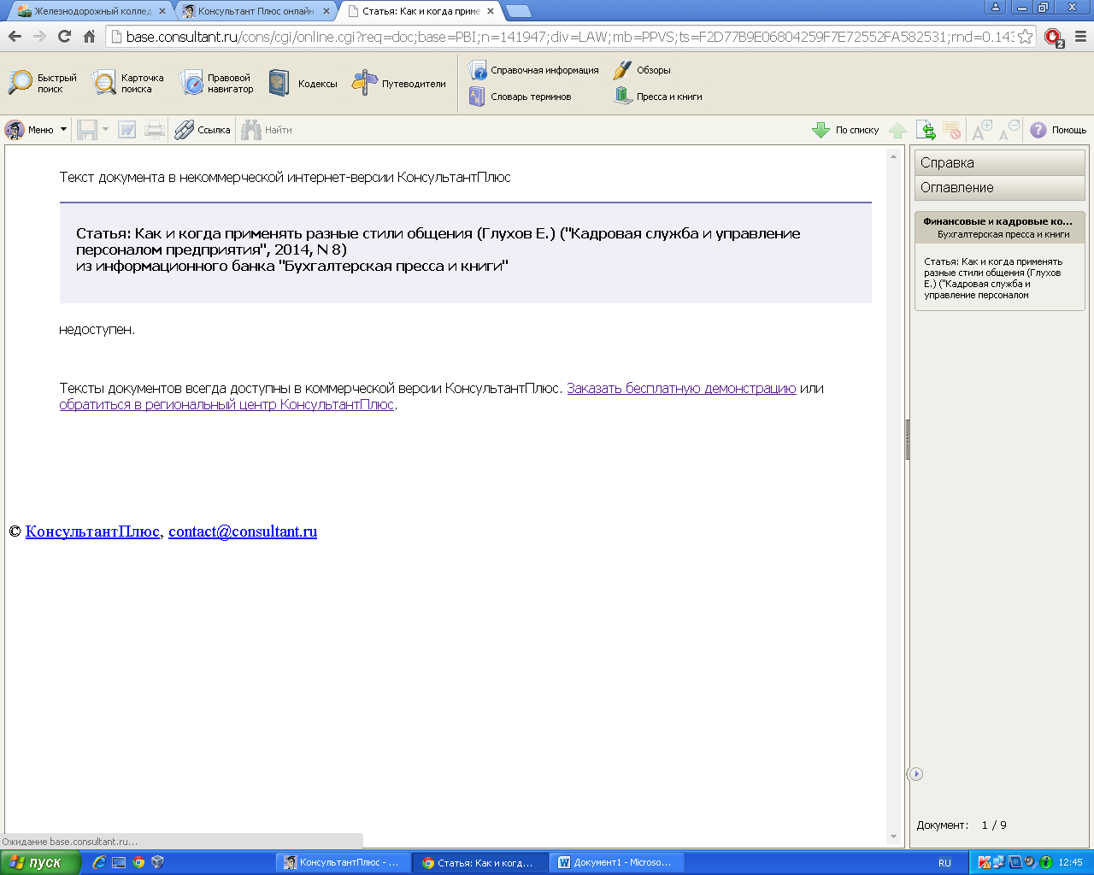This screenshot has height=875, width=1094.
Task: Open Правовой навигатор
Action: (x=216, y=83)
